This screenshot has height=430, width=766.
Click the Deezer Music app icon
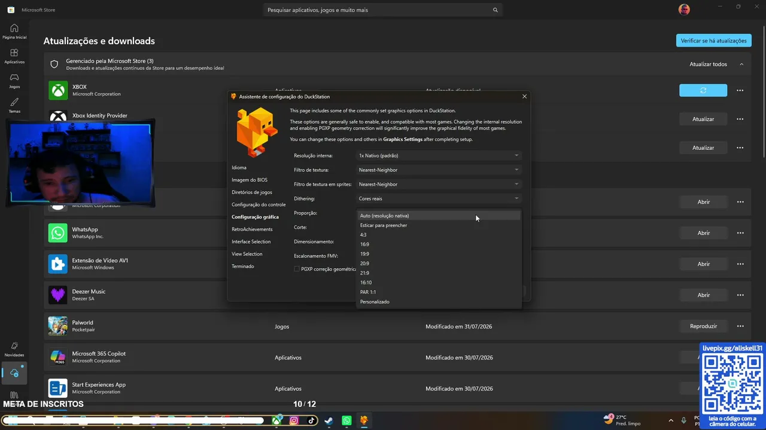[58, 295]
